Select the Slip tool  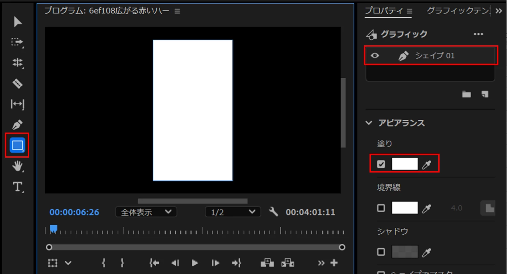click(x=18, y=104)
